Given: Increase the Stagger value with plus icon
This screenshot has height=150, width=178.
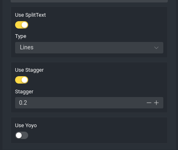Looking at the screenshot, I should point(156,103).
